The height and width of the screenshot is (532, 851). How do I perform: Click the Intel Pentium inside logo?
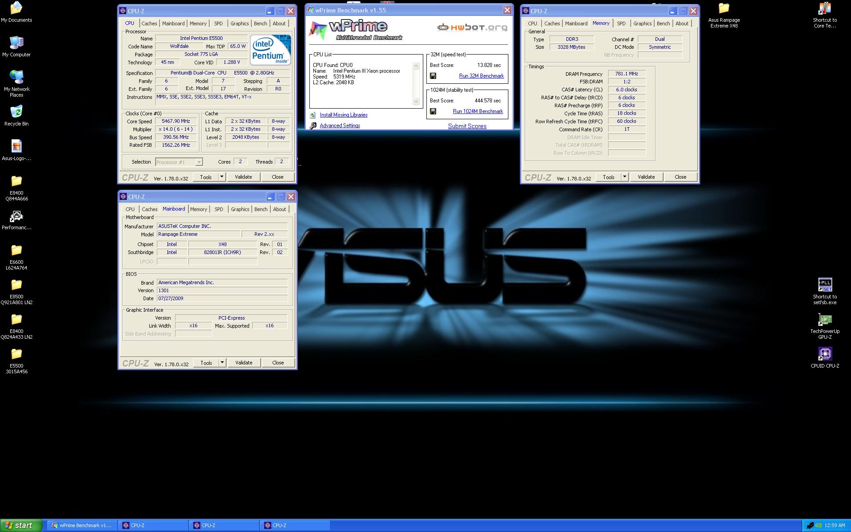(270, 50)
